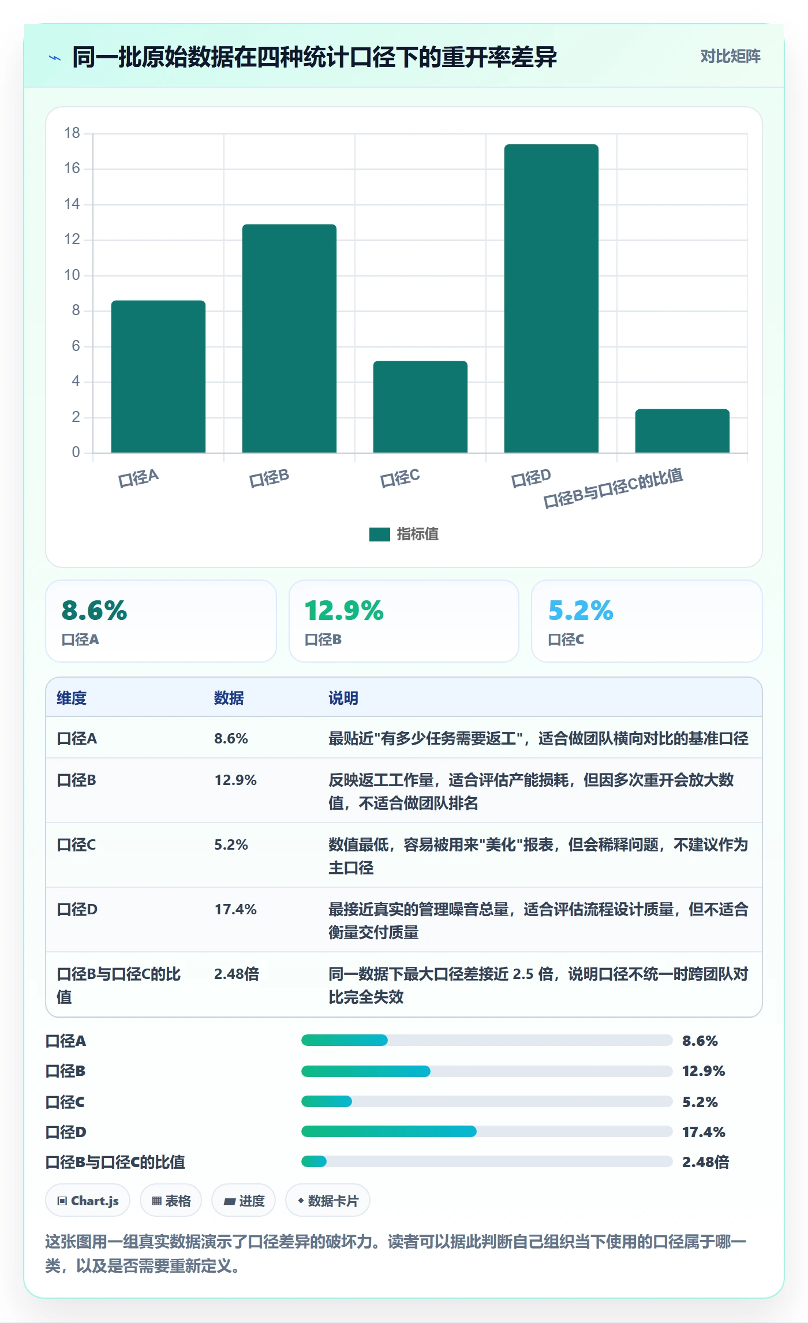Click the 口径D progress bar

point(487,1131)
